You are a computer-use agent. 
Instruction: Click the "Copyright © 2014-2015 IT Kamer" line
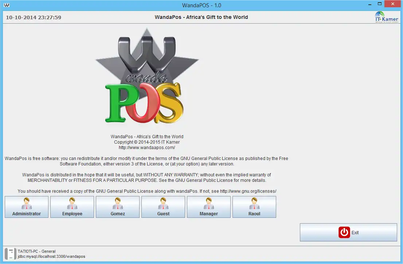tap(147, 142)
